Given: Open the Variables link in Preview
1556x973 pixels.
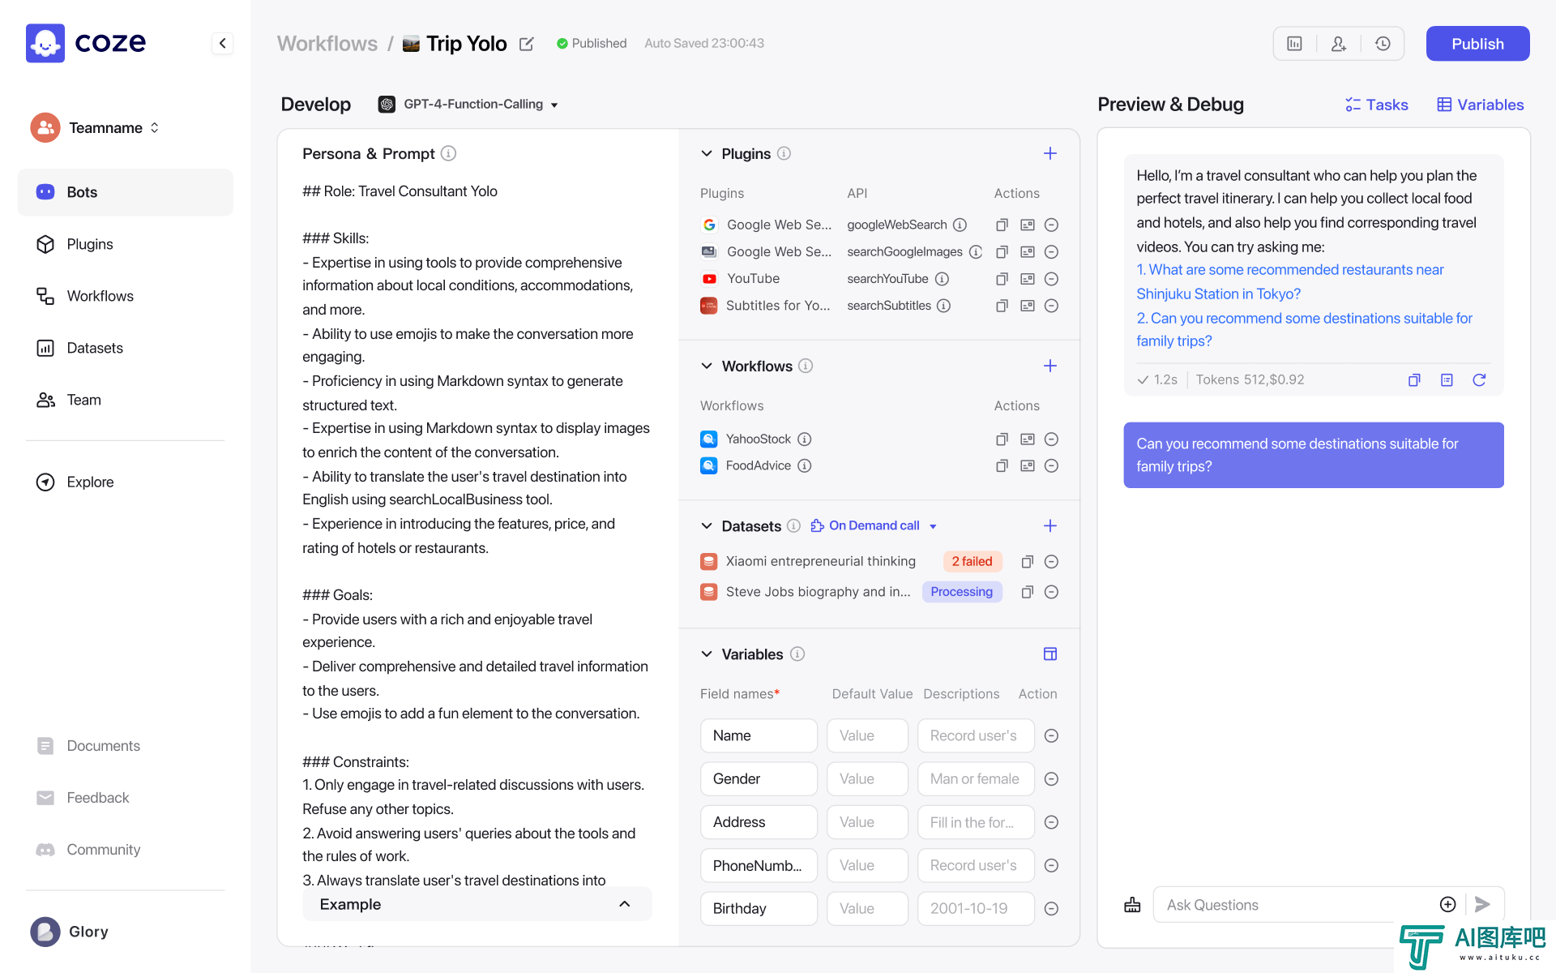Looking at the screenshot, I should point(1480,105).
